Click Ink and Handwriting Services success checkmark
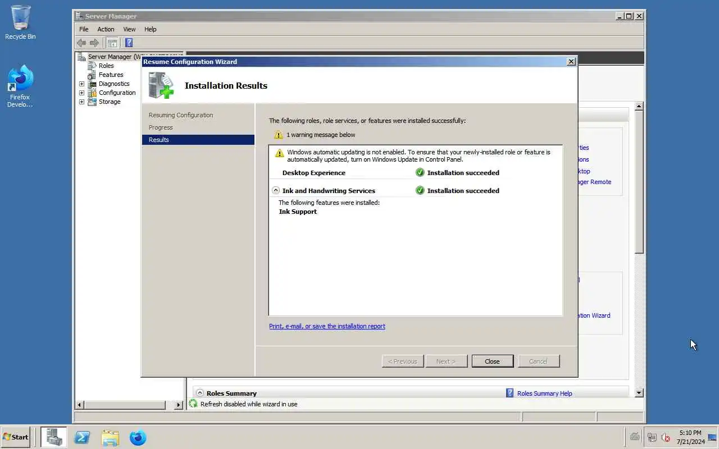Viewport: 719px width, 449px height. coord(420,190)
